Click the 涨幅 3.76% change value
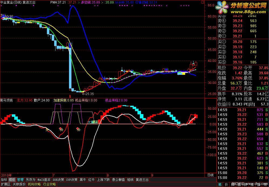Viewport: 269px width, 187px height. click(237, 78)
